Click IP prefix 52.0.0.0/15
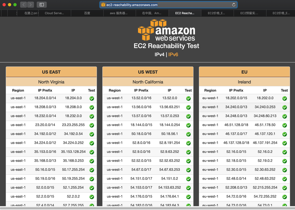The width and height of the screenshot is (295, 210). [45, 187]
